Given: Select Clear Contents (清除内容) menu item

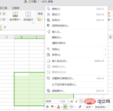Looking at the screenshot, I should pyautogui.click(x=76, y=43).
